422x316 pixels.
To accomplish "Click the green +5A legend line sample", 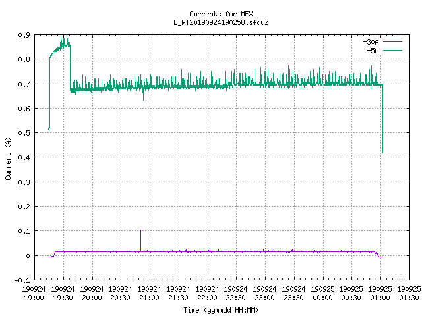I will 392,50.
